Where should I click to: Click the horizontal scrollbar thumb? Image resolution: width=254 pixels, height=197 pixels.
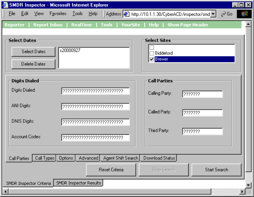(110, 192)
